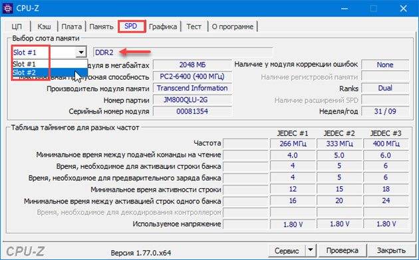Click the DDR2 memory type field
419x260 pixels.
coord(183,53)
